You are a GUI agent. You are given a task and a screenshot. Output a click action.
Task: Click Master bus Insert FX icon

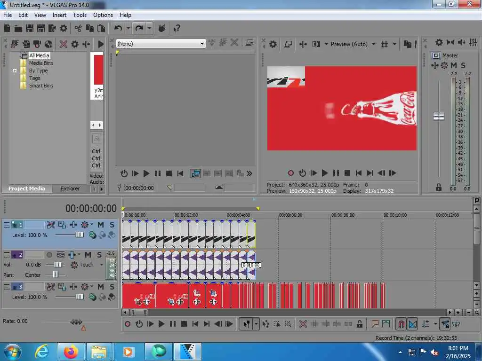434,65
